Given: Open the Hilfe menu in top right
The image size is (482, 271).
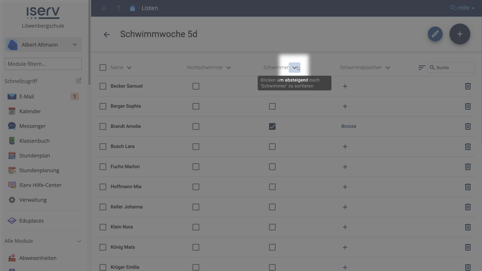Looking at the screenshot, I should click(462, 8).
